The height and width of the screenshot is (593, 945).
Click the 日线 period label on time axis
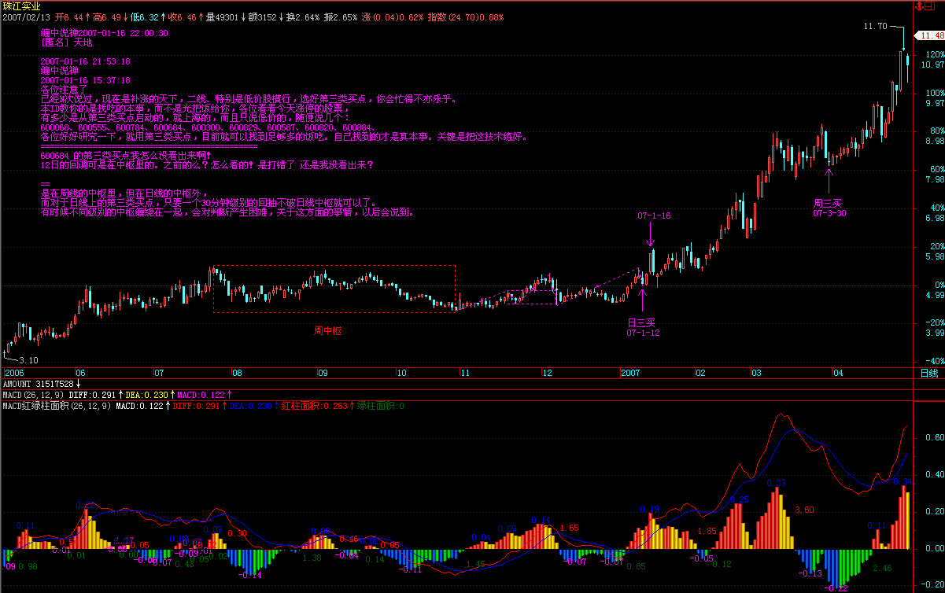click(928, 373)
